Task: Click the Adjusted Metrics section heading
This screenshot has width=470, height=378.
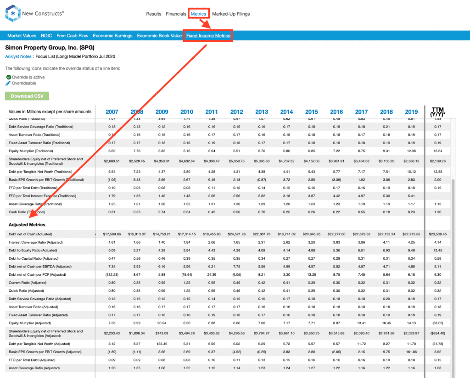Action: click(27, 225)
